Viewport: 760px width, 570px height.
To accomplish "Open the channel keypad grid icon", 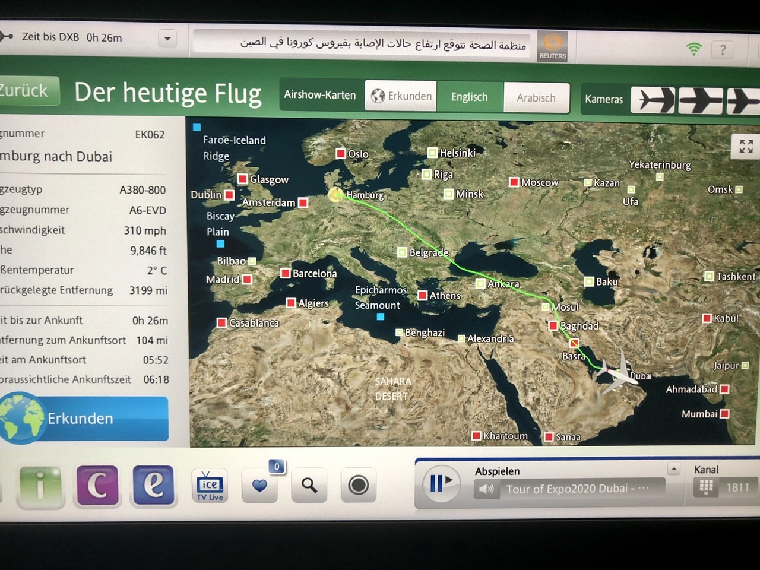I will [706, 487].
